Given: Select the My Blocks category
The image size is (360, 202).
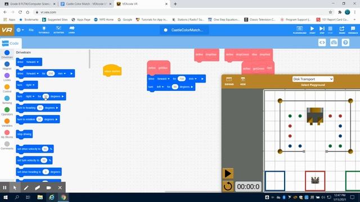Looking at the screenshot, I should (7, 134).
